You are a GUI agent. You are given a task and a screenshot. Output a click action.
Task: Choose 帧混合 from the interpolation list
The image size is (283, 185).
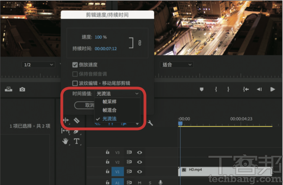click(x=109, y=110)
